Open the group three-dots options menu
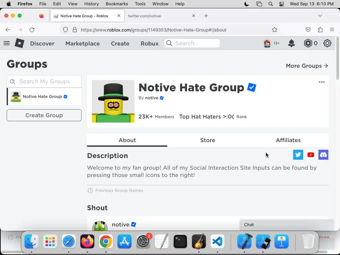This screenshot has width=340, height=255. point(321,82)
